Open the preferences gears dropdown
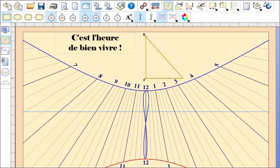Image resolution: width=280 pixels, height=168 pixels. [144, 6]
